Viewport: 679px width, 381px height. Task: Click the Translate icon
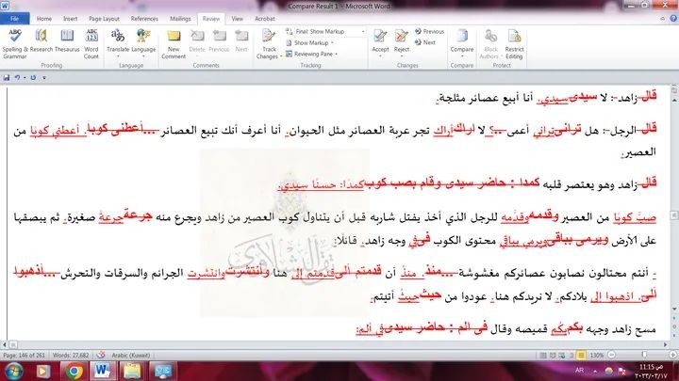click(x=118, y=36)
